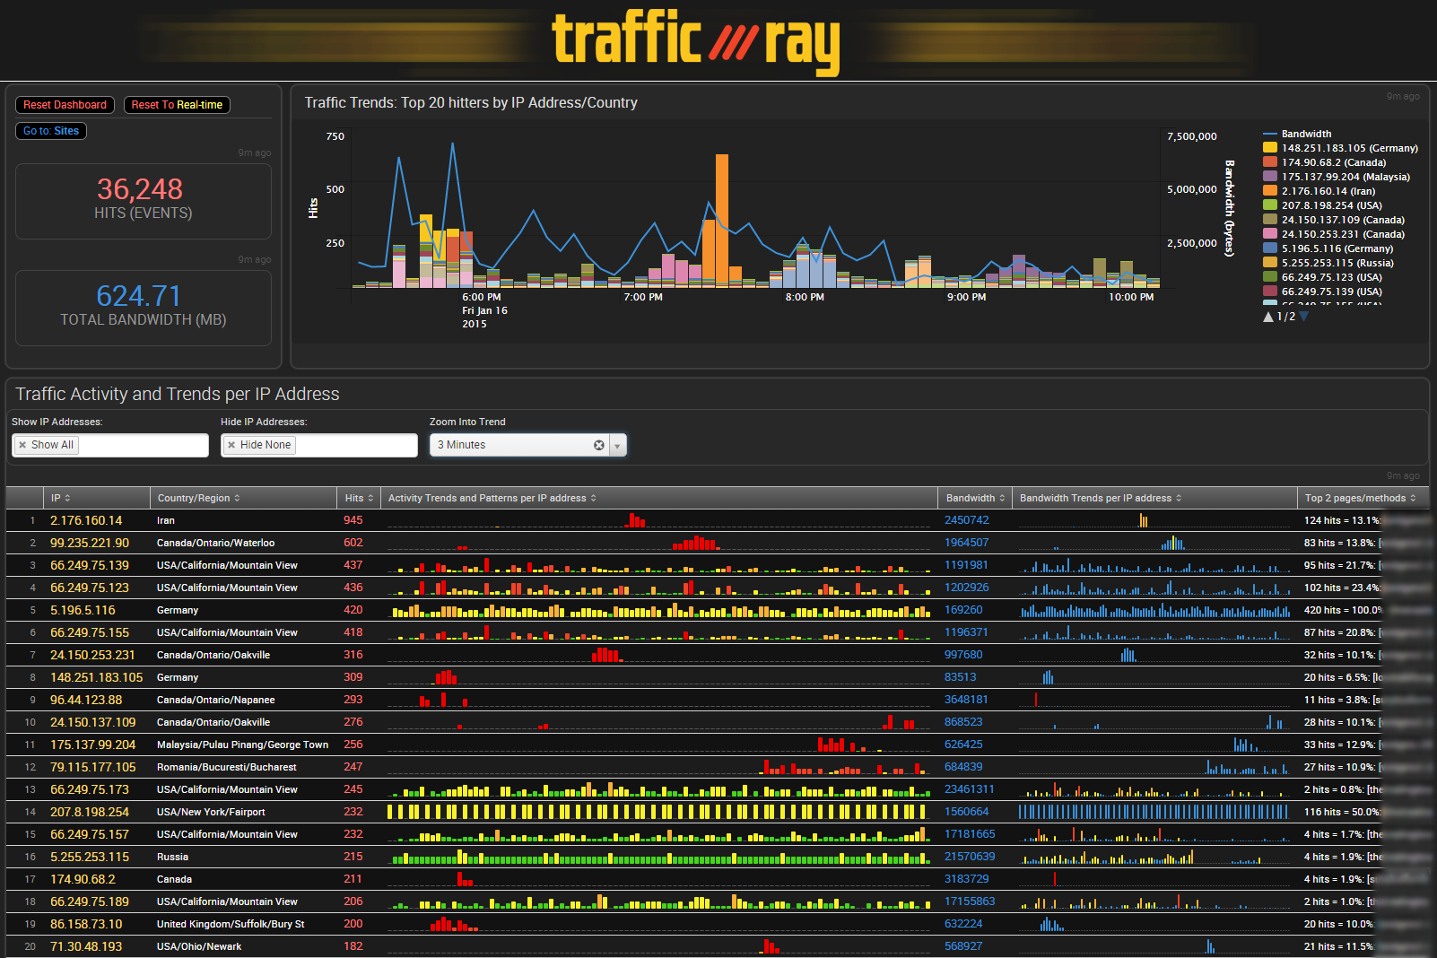Click the sort icon for Top 2 pages/methods
Screen dimensions: 1437x958
[x=1413, y=498]
